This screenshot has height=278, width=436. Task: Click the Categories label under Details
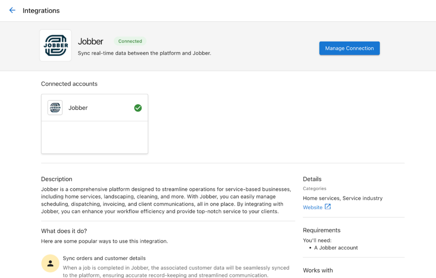click(x=314, y=188)
